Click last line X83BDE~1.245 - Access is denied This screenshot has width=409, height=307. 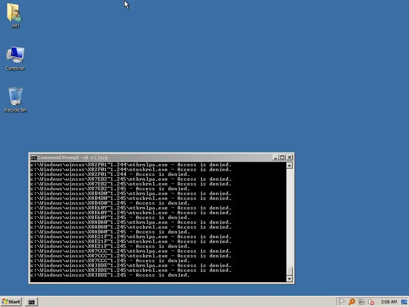point(110,275)
